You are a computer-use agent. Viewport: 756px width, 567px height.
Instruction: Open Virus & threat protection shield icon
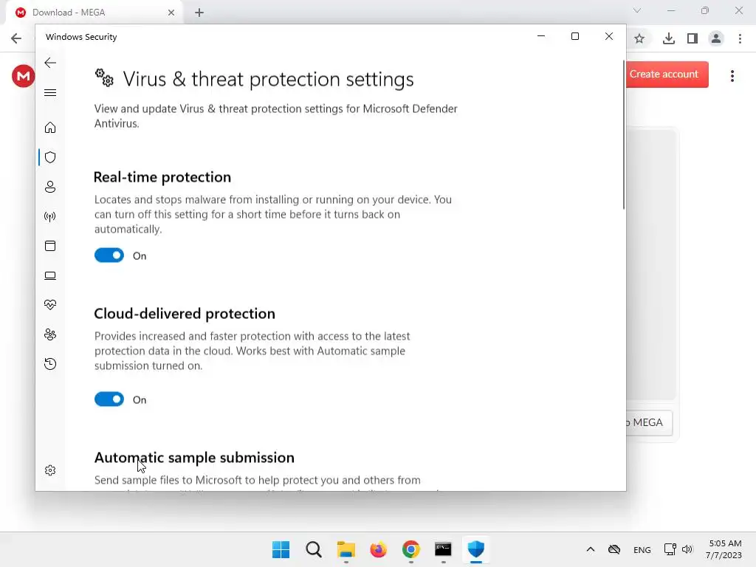(50, 157)
